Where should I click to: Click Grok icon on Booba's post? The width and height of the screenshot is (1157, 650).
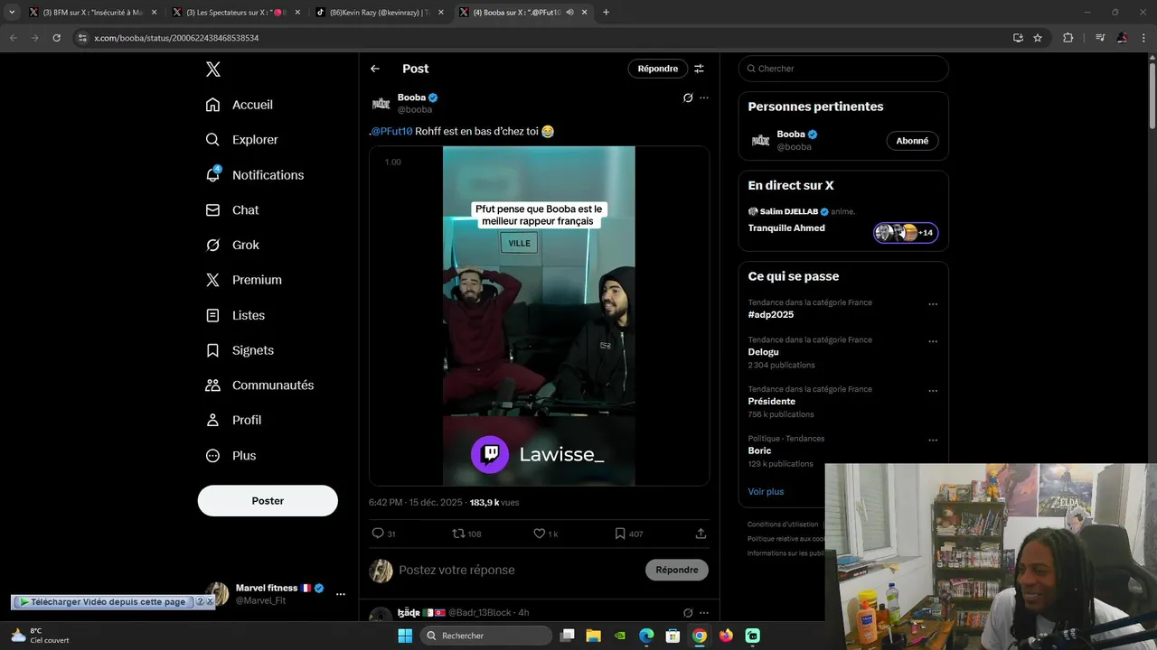[688, 97]
